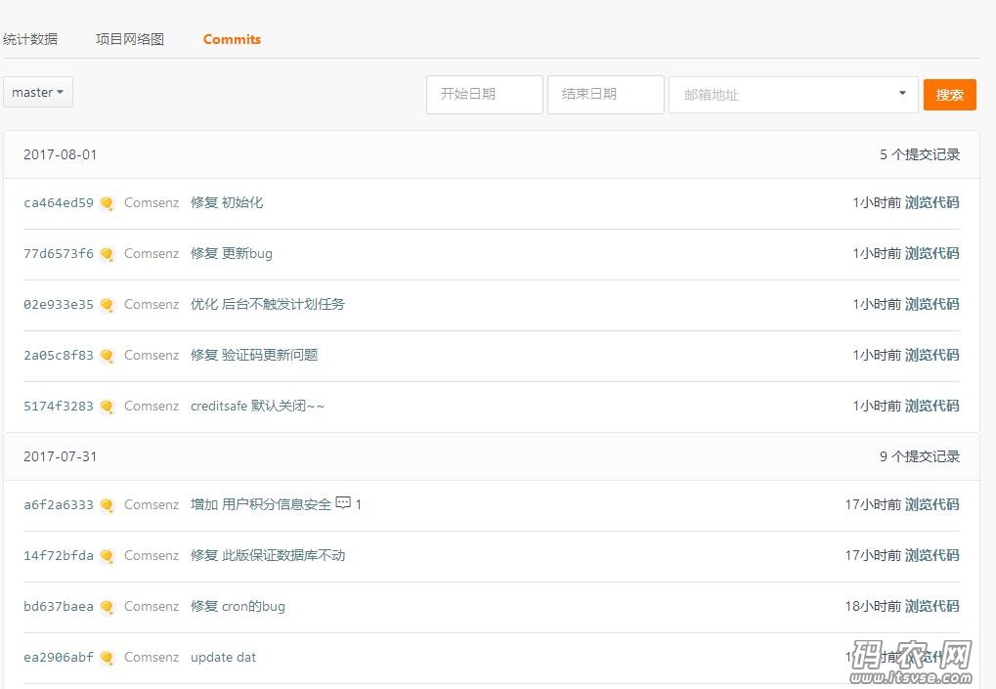Click 浏览代码 for commit 02e933e35

pos(931,304)
